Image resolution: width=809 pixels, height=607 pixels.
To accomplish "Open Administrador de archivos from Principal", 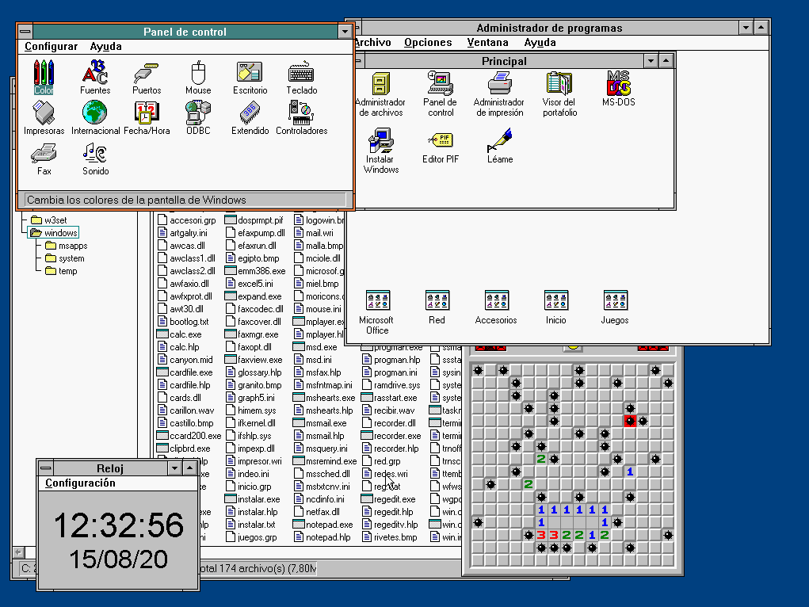I will click(380, 87).
